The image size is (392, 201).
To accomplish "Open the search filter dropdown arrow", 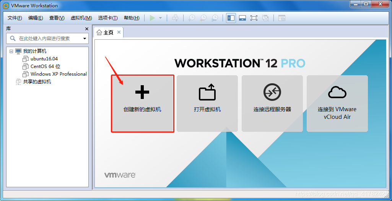I will pos(85,39).
